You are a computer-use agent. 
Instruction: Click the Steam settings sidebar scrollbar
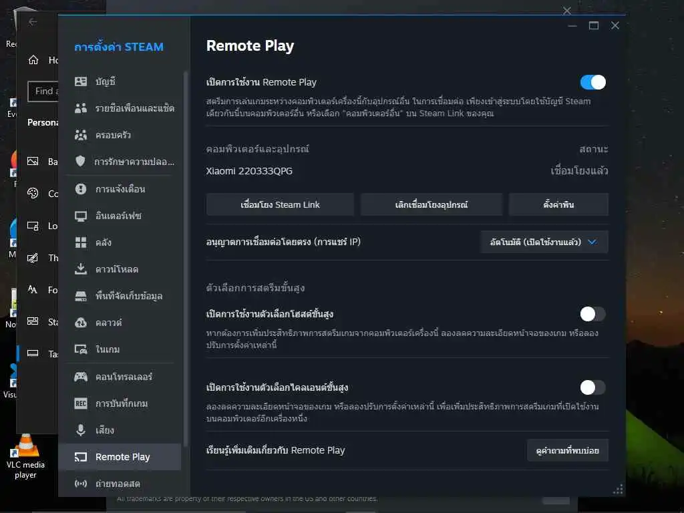pyautogui.click(x=186, y=259)
